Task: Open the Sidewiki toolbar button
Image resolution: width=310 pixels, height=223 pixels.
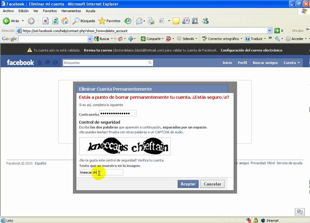Action: click(x=186, y=39)
